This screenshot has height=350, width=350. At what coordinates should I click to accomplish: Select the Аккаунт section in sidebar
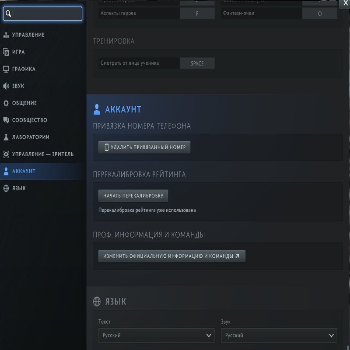pyautogui.click(x=24, y=171)
